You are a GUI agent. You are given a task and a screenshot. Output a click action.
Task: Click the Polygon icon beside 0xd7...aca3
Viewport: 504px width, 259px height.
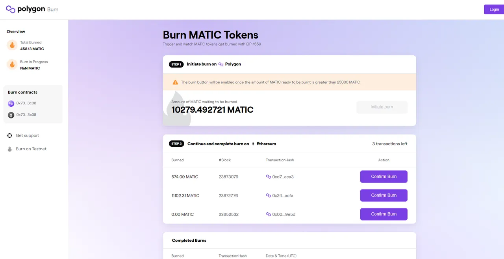(269, 177)
